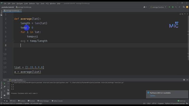Open Run panel settings gear
This screenshot has width=189, height=106.
[x=184, y=80]
